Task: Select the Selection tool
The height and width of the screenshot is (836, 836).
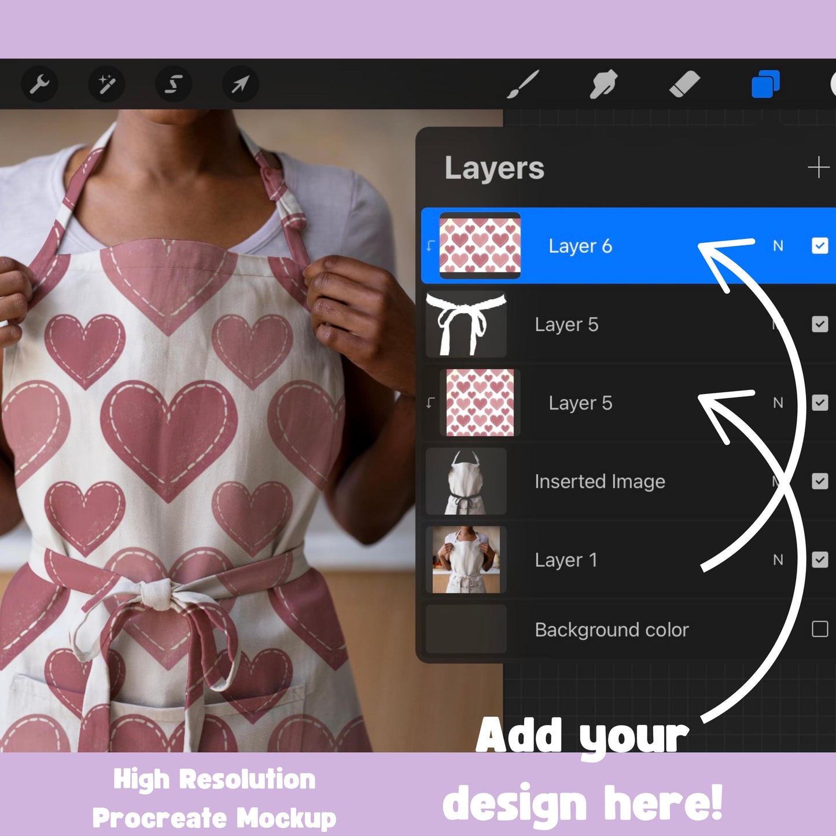Action: (x=173, y=84)
